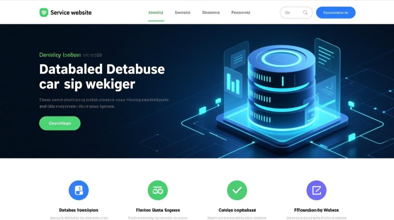Click the green circular link-style feature icon
The height and width of the screenshot is (220, 394).
158,190
